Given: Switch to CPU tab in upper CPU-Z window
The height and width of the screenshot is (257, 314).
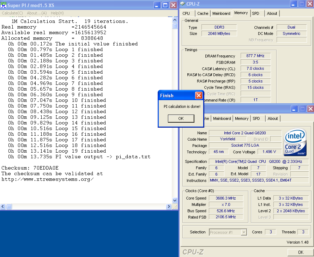Looking at the screenshot, I should [186, 13].
